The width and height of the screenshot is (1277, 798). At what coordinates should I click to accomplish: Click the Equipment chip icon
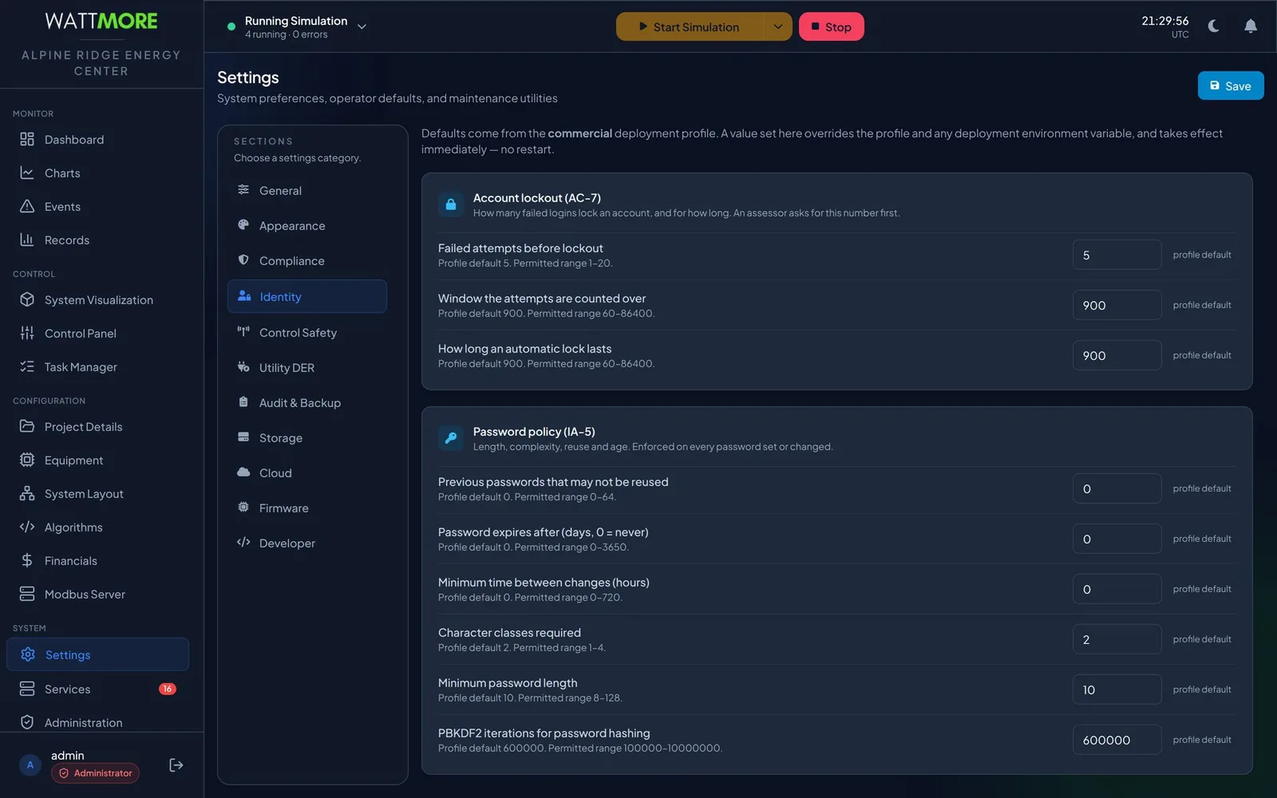(27, 460)
